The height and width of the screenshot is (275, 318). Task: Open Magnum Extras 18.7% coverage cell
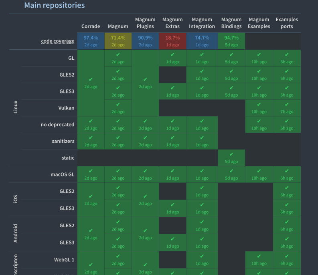(x=172, y=41)
